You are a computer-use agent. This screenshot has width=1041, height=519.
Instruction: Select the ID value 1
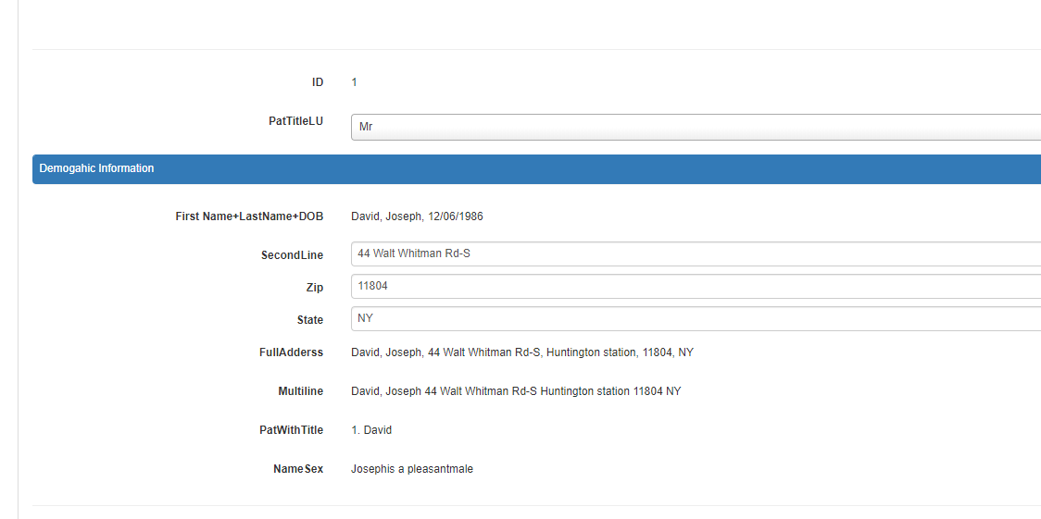(354, 82)
